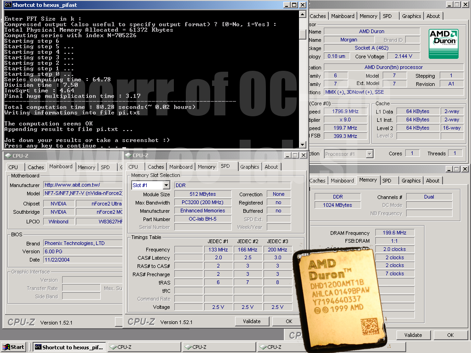
Task: Click the command prompt icon in hexus_pifast title bar
Action: click(x=8, y=5)
